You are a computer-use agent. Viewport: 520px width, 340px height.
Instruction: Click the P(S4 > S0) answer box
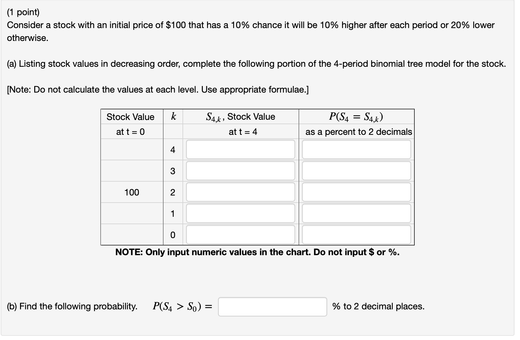tap(272, 306)
